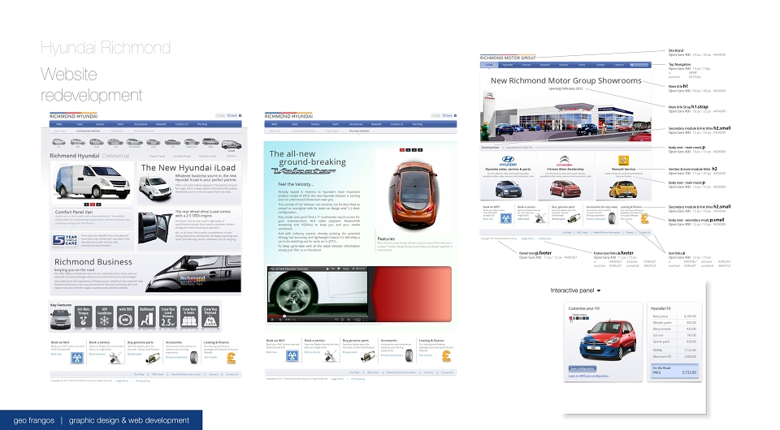
Task: Click Careers in Motor Group top navigation
Action: (x=619, y=65)
